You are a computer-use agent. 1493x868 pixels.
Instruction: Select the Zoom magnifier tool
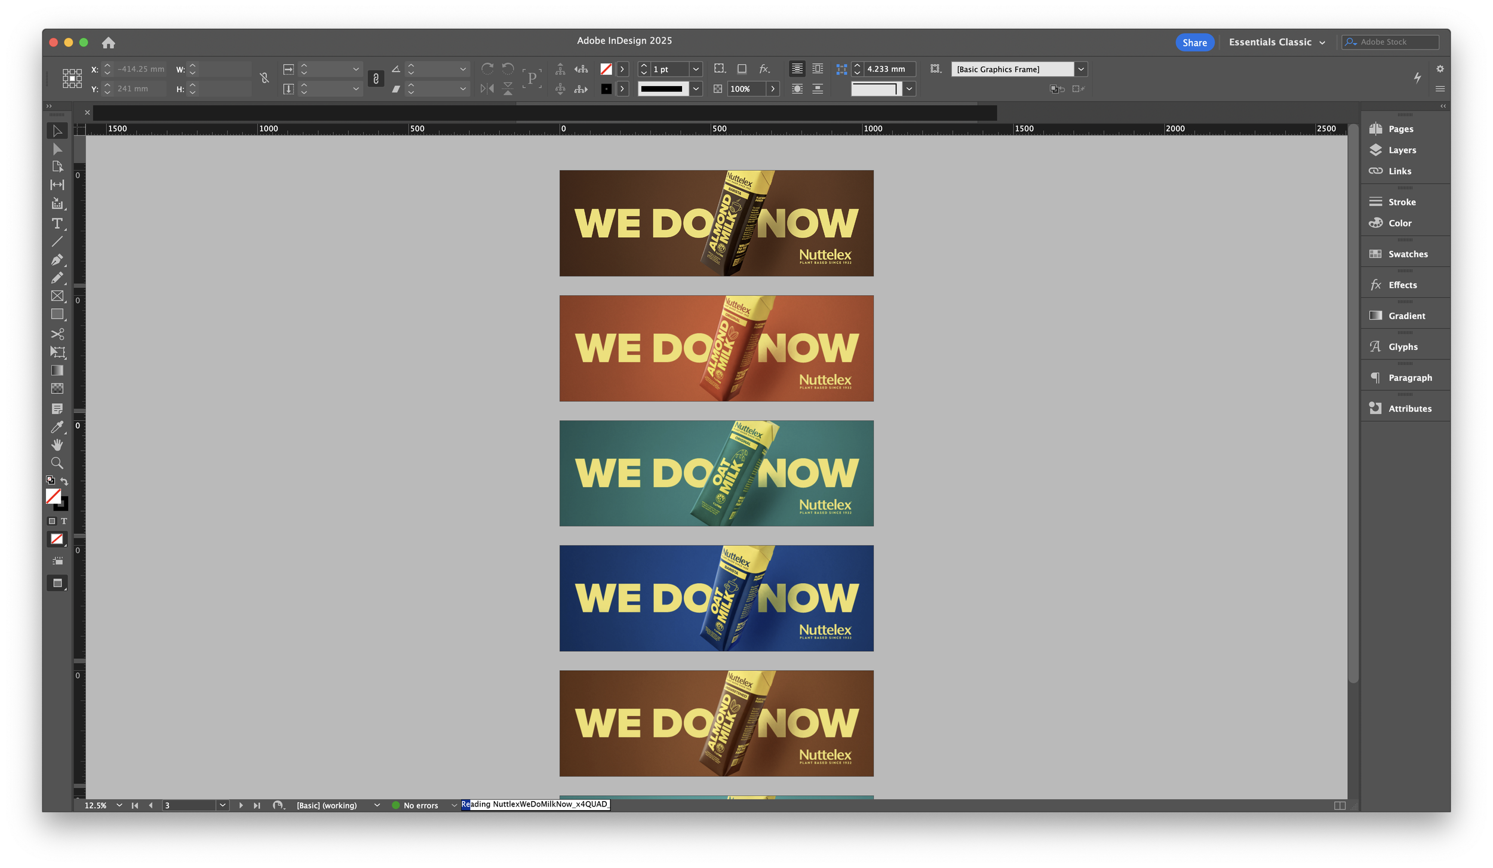click(57, 463)
